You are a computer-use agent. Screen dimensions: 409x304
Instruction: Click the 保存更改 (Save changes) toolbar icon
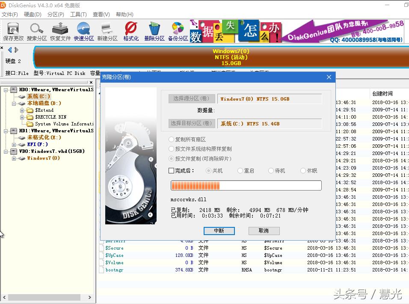coord(13,32)
